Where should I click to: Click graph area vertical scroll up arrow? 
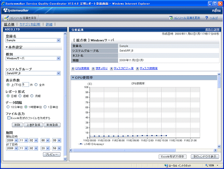click(x=219, y=74)
